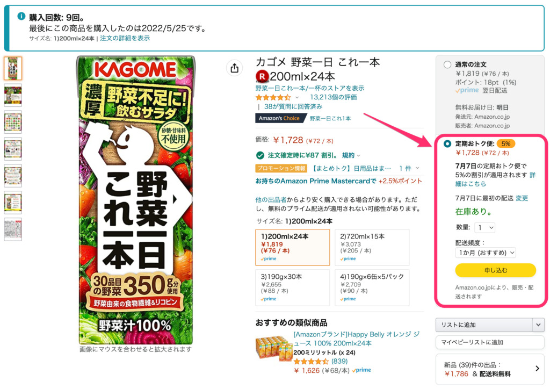The width and height of the screenshot is (550, 389).
Task: Open the star rating chevron popup
Action: point(297,97)
